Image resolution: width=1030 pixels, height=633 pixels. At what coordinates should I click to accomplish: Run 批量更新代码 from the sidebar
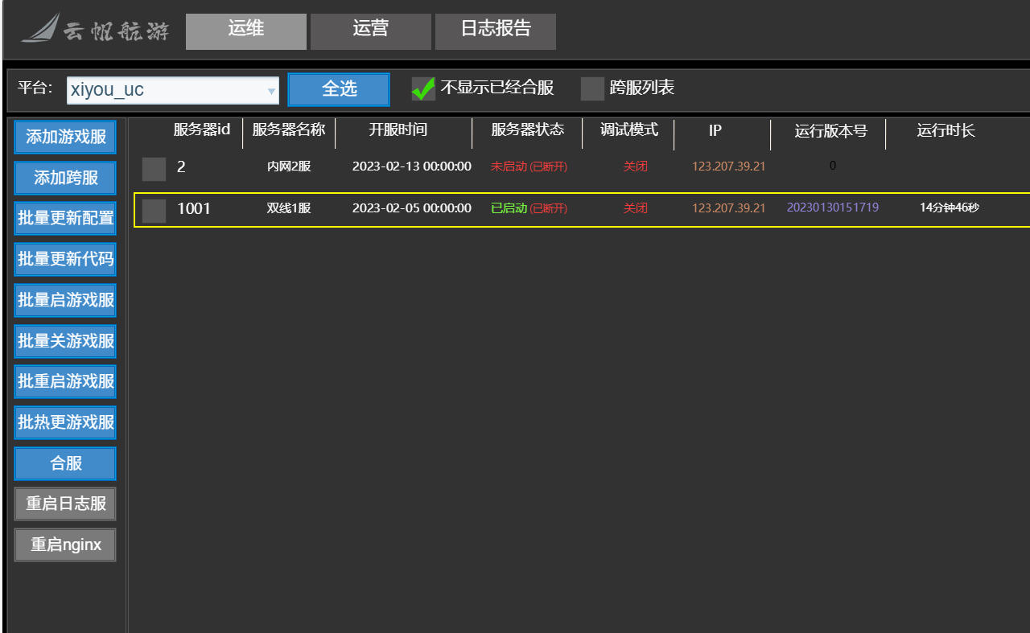tap(65, 260)
